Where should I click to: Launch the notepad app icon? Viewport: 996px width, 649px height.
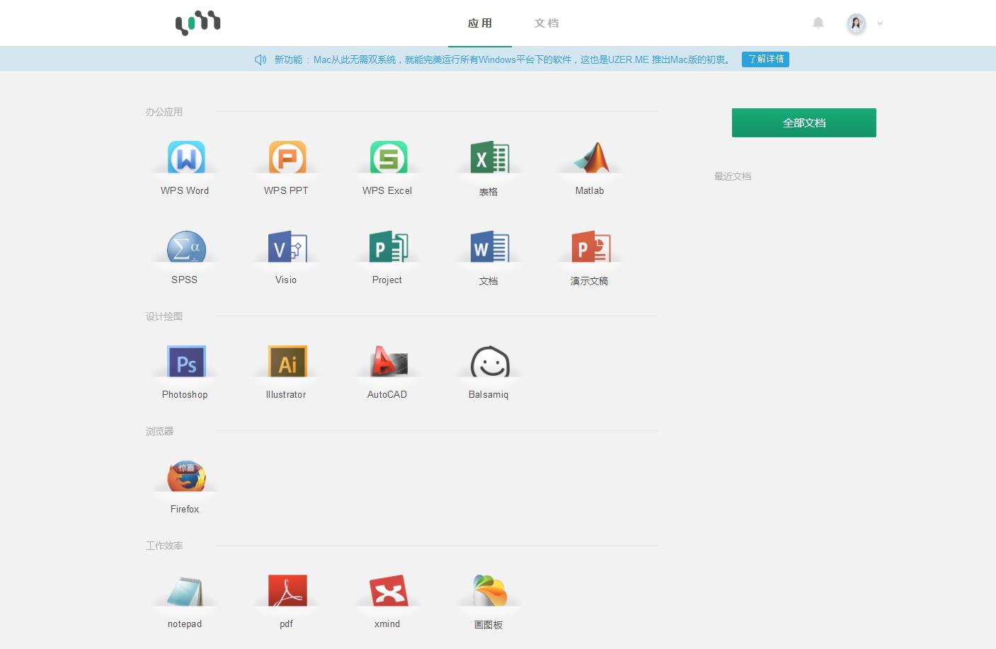click(185, 591)
